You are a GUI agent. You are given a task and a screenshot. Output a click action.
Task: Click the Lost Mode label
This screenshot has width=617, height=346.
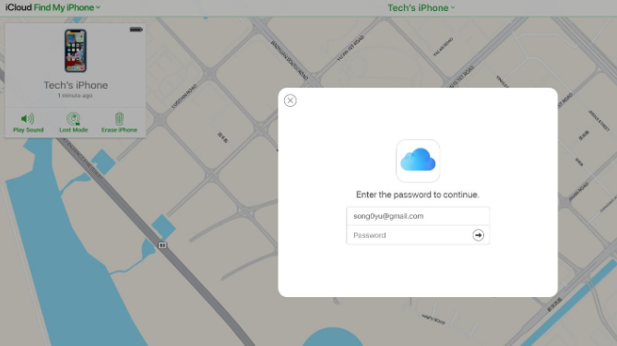coord(74,130)
